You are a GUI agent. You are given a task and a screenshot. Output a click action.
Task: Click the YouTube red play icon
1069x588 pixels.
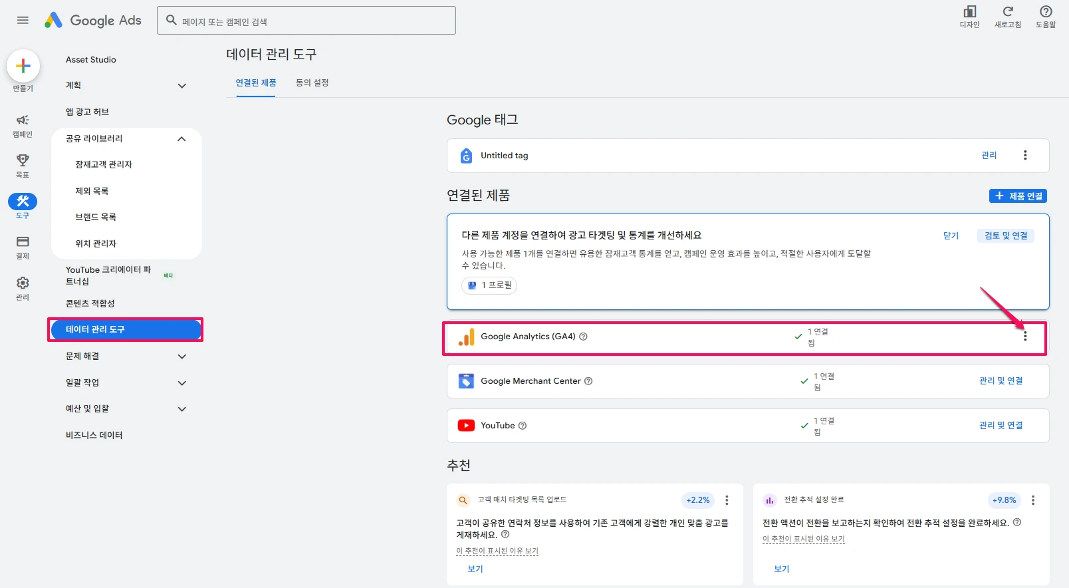click(x=466, y=426)
